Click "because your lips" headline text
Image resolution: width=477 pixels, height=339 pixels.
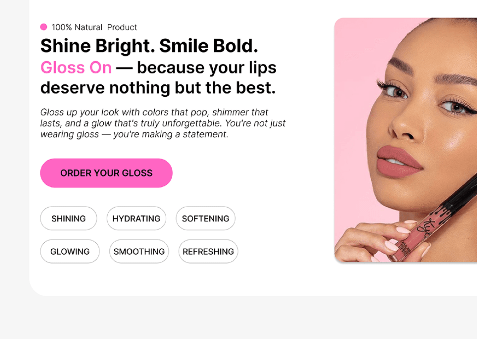pyautogui.click(x=206, y=68)
